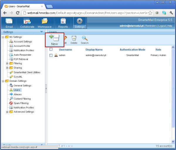Open Notification Profiles under My Settings
Screen dimensions: 176x150
(x=24, y=50)
